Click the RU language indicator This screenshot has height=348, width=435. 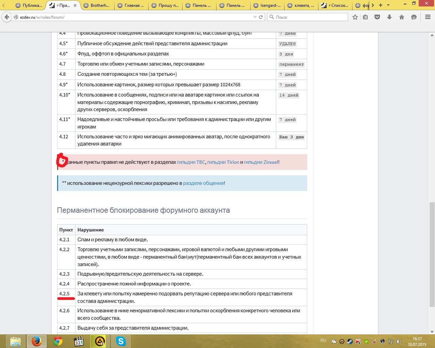coord(323,341)
